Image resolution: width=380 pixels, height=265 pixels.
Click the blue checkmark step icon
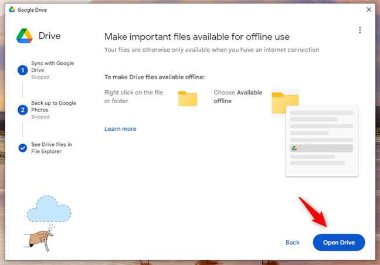(22, 148)
